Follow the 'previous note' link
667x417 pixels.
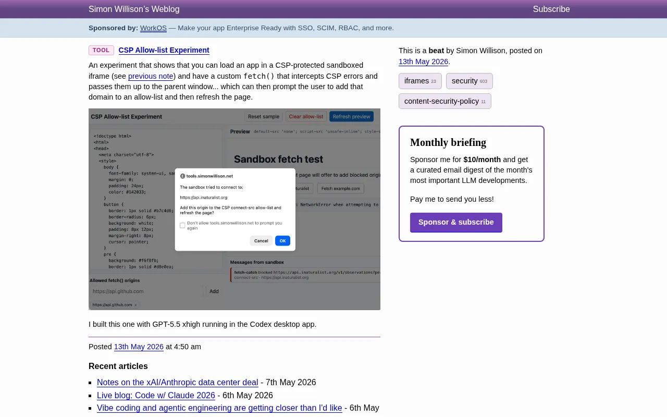151,76
